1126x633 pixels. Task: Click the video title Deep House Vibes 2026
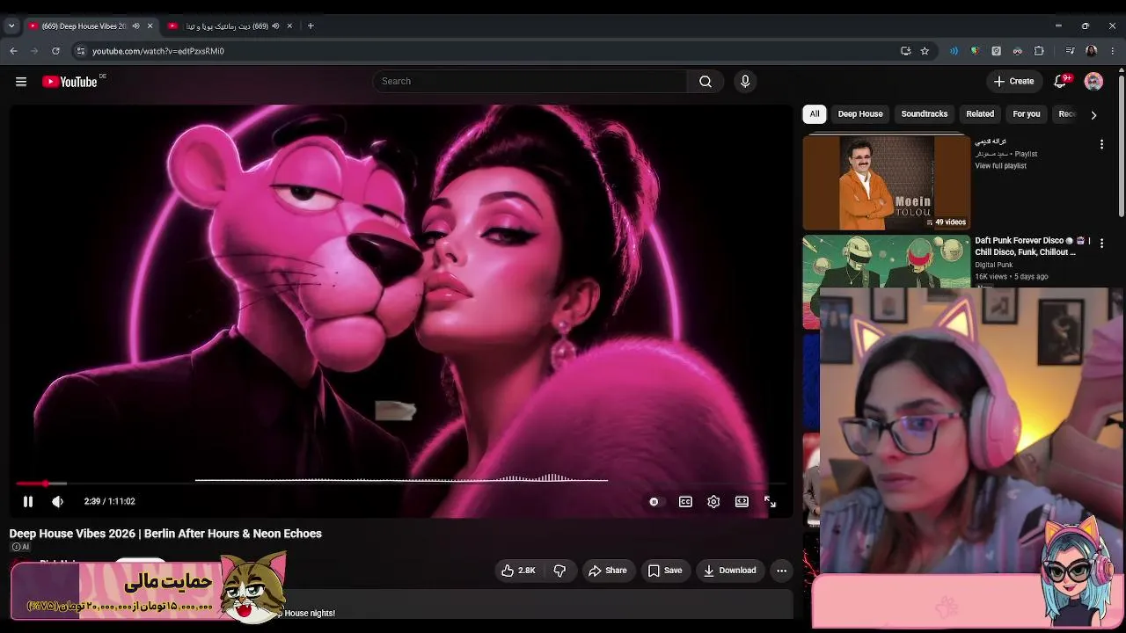[165, 534]
